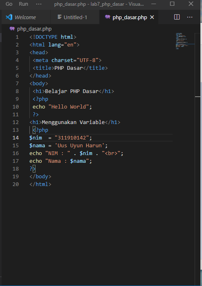Image resolution: width=202 pixels, height=286 pixels.
Task: Open the overflow menu bar ellipsis
Action: pyautogui.click(x=39, y=4)
